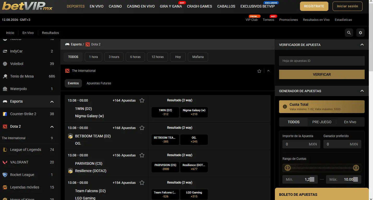Switch to the Eventos tab
The height and width of the screenshot is (200, 373).
click(73, 83)
